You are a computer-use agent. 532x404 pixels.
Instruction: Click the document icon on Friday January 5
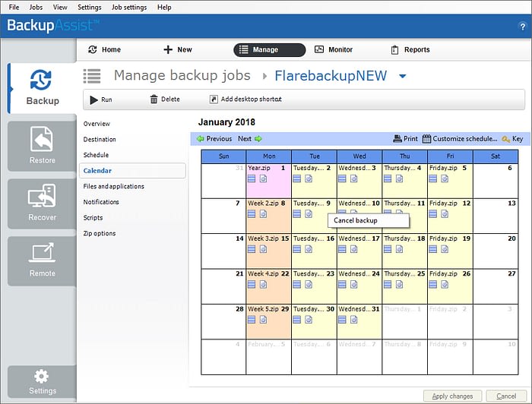[x=445, y=178]
